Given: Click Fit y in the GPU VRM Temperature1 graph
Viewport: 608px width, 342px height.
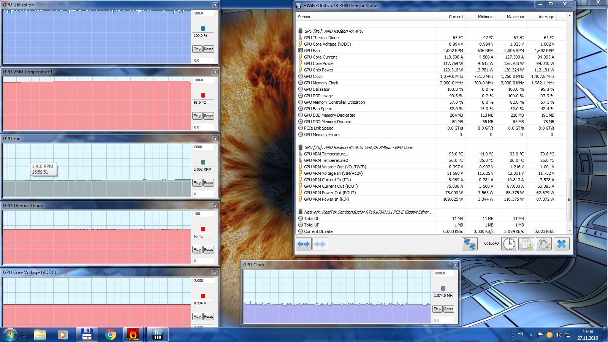Looking at the screenshot, I should 197,116.
